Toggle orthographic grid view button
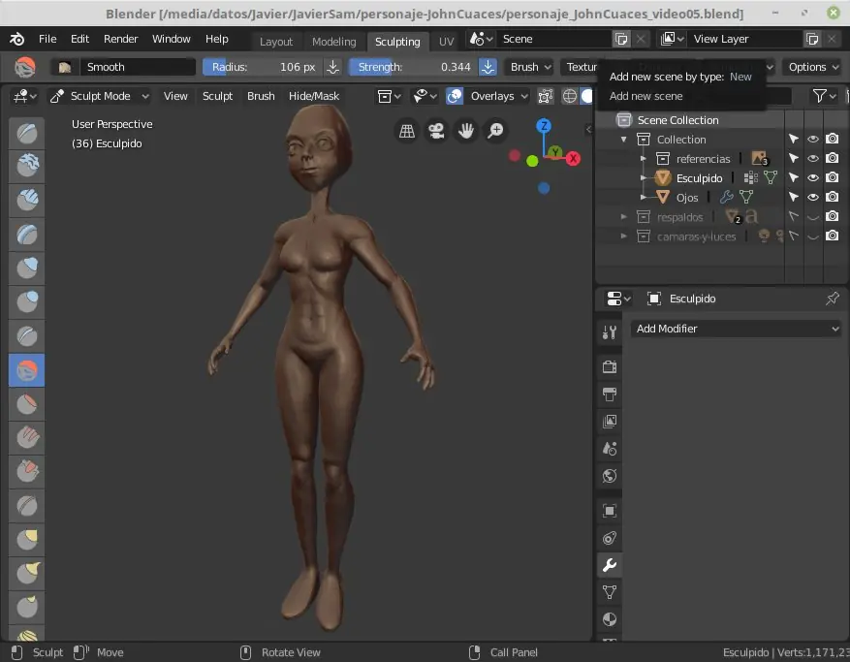The height and width of the screenshot is (662, 850). [x=407, y=131]
